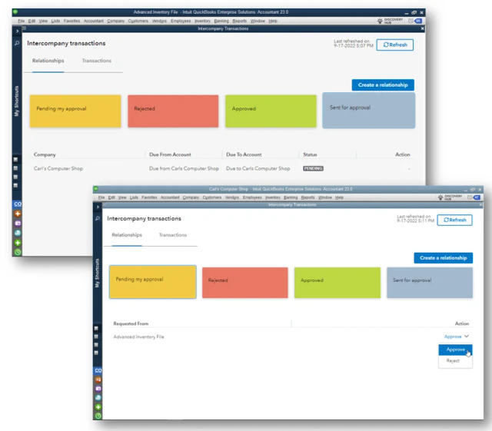
Task: Click the Carl's Computer Shop relationship row
Action: [x=223, y=168]
